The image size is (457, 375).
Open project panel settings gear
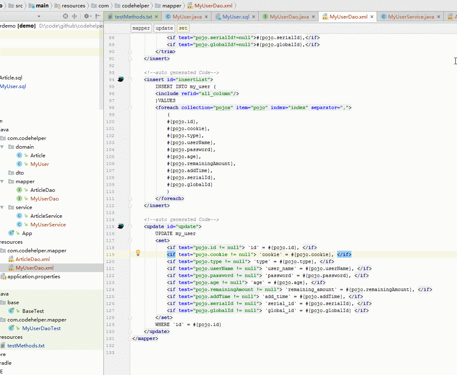click(87, 16)
